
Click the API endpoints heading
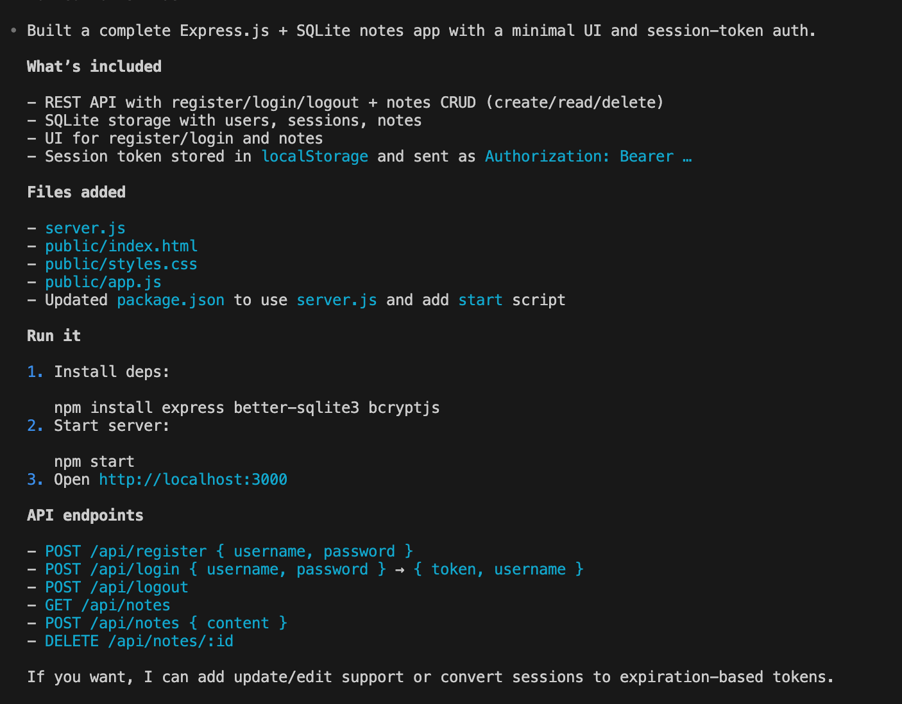(85, 515)
